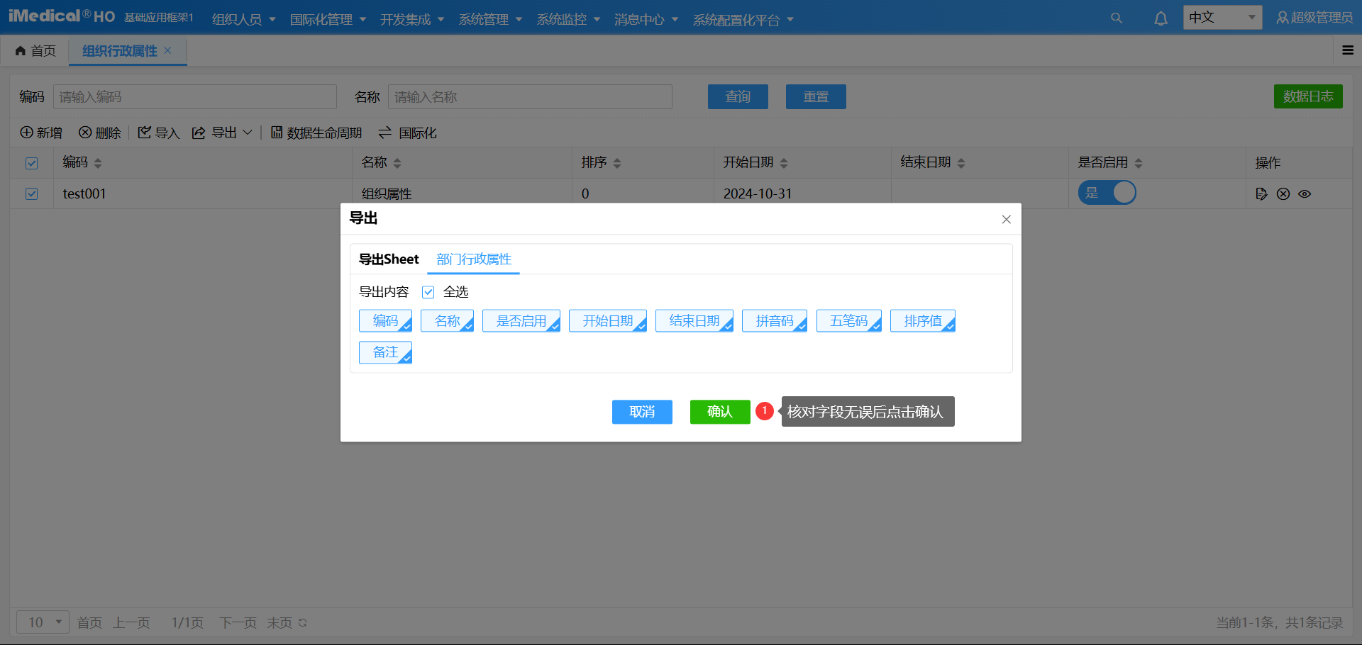The height and width of the screenshot is (645, 1362).
Task: Expand the 系统管理 menu
Action: (x=490, y=19)
